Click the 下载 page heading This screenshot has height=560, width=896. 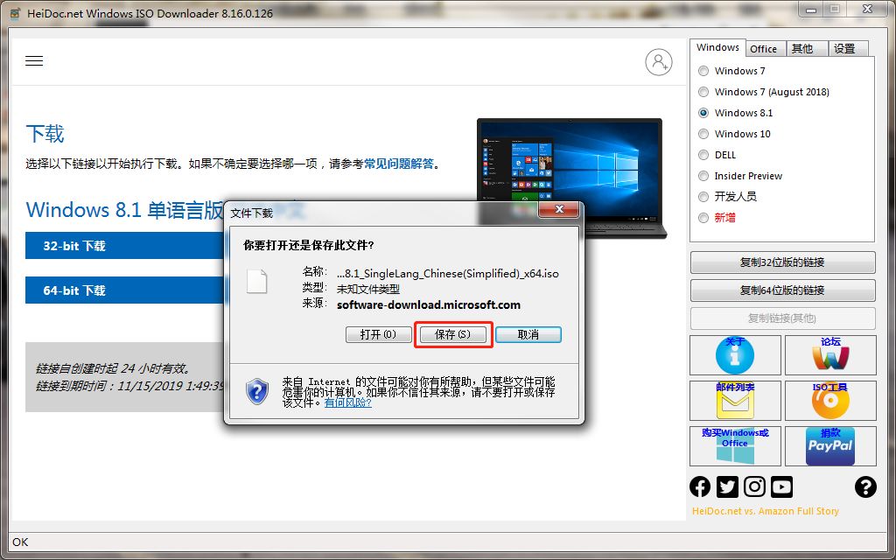[45, 134]
